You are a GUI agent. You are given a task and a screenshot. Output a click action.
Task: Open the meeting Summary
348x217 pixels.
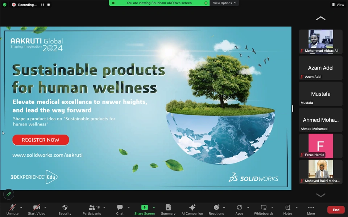tap(168, 209)
